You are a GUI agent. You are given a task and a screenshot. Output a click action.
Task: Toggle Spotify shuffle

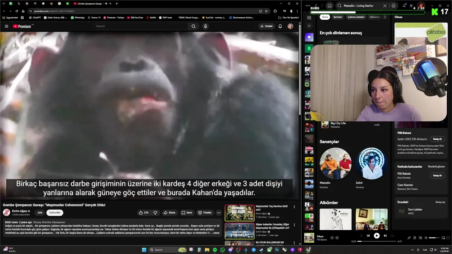[x=361, y=236]
